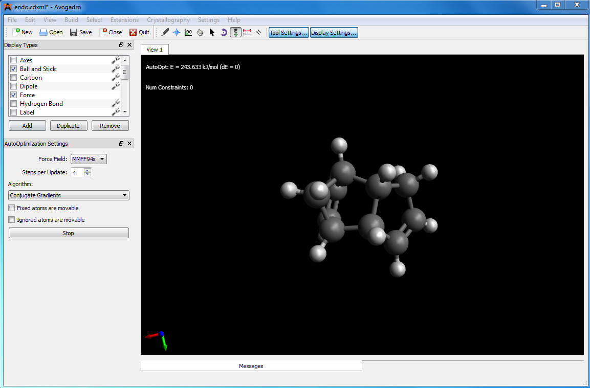
Task: Expand the Algorithm Conjugate Gradients dropdown
Action: (69, 195)
